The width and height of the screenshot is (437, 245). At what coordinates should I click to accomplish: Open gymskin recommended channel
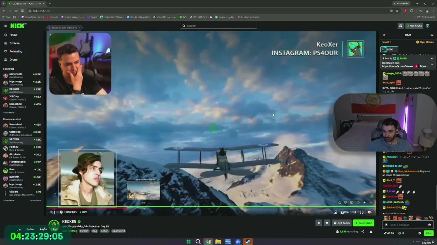point(22,178)
